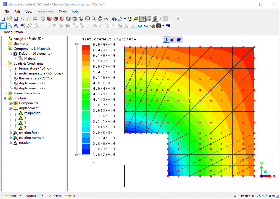The image size is (280, 199).
Task: Open the Edit menu
Action: [17, 12]
